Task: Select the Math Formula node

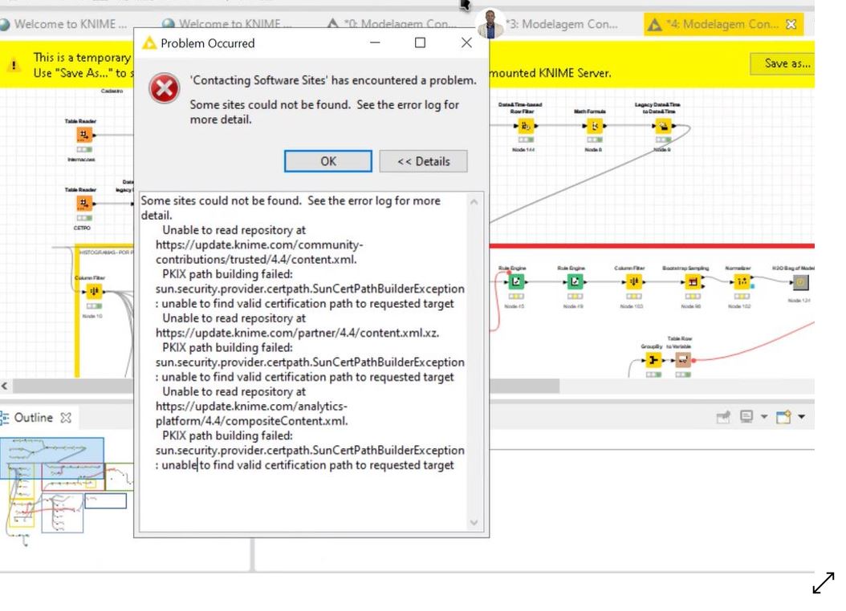Action: pyautogui.click(x=594, y=126)
